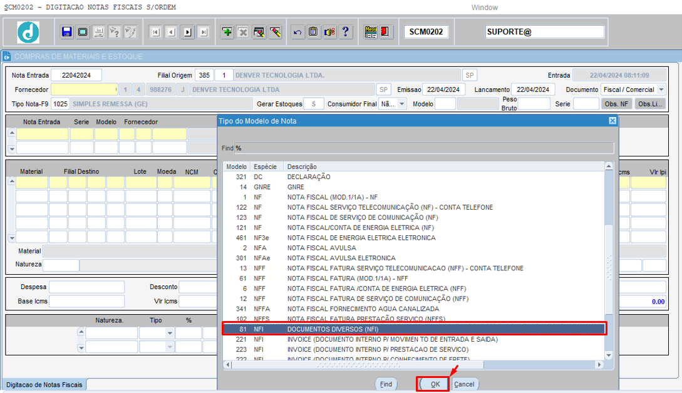The image size is (682, 393).
Task: Click the Base Icms input field
Action: 86,301
